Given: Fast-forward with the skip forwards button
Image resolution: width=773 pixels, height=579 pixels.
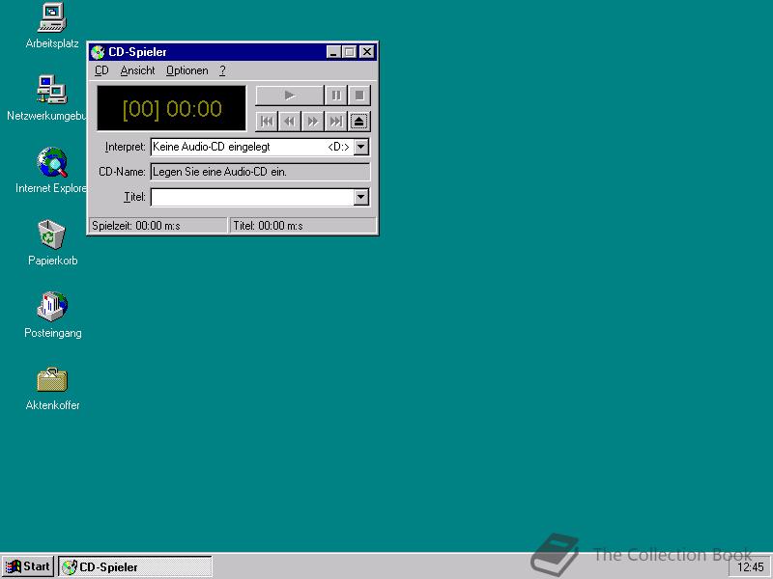Looking at the screenshot, I should coord(313,122).
